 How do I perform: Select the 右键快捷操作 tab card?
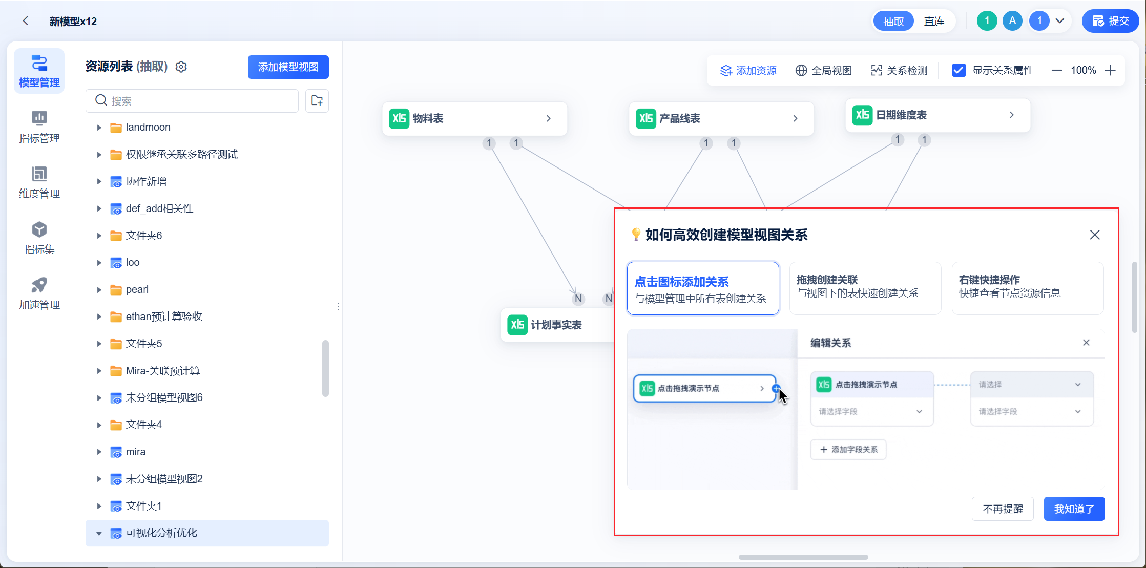(x=1027, y=288)
